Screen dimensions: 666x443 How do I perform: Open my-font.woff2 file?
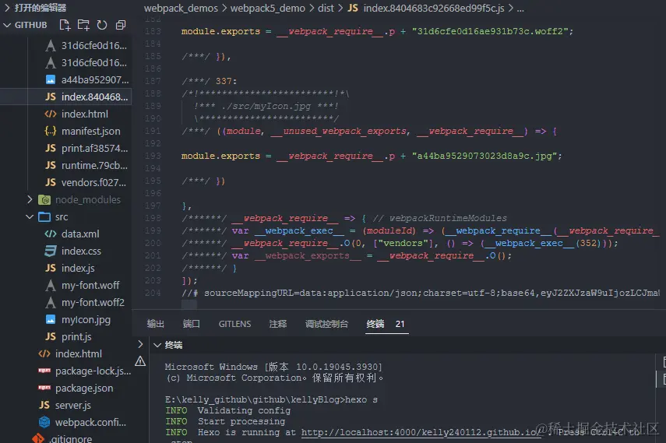pos(93,302)
